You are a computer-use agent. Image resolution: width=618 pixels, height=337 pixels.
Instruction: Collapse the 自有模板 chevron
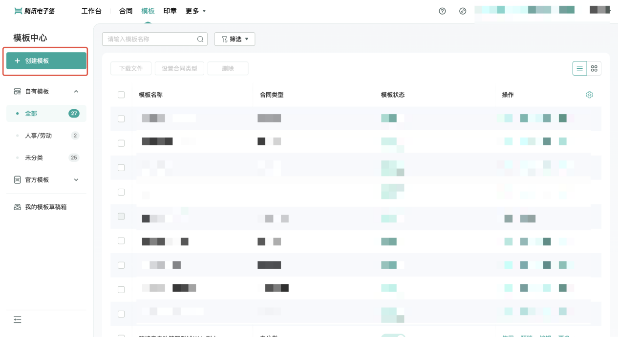coord(76,91)
